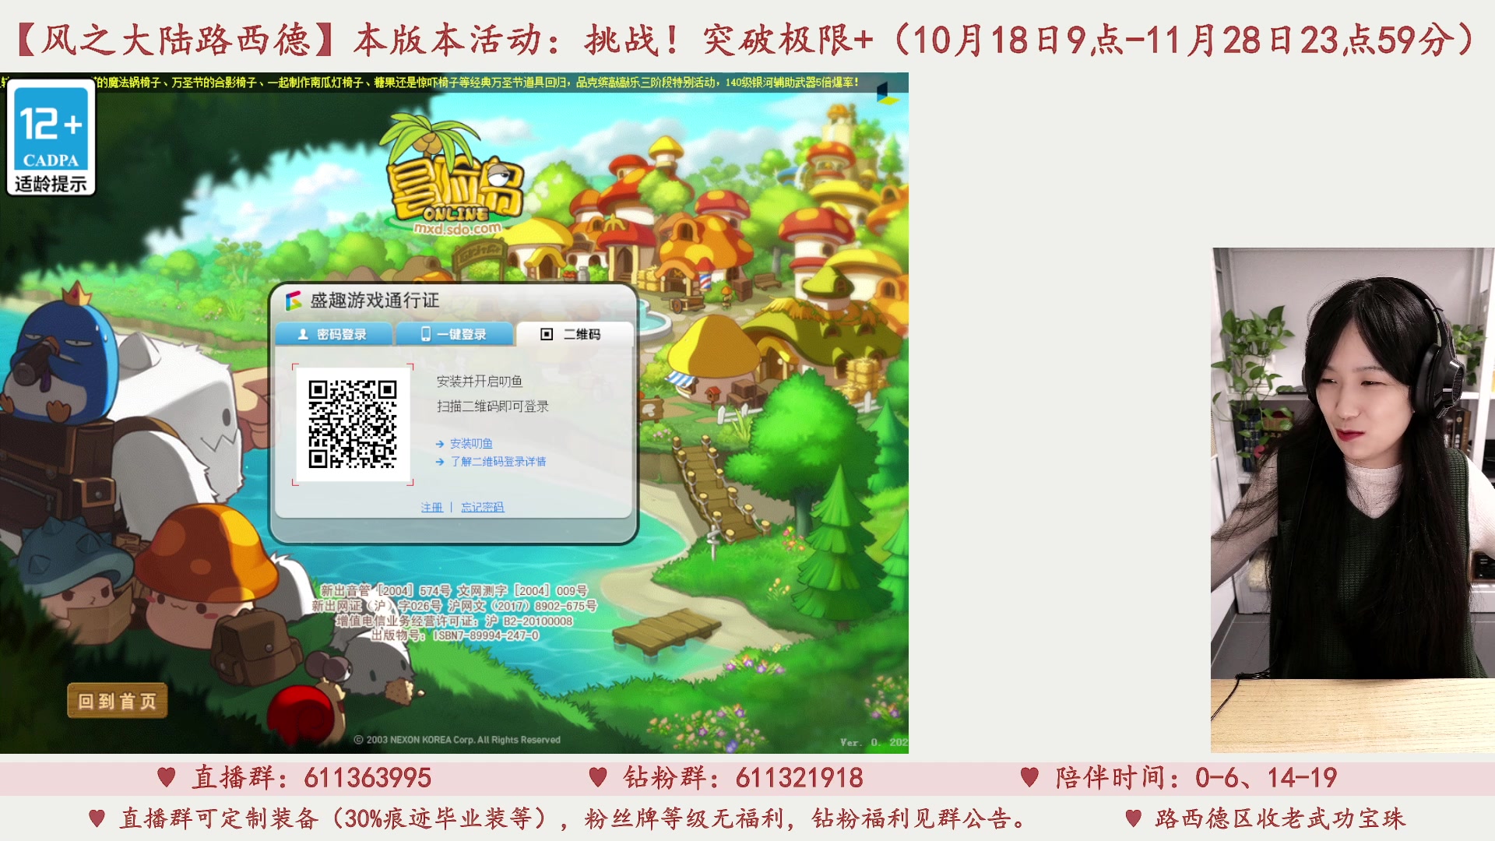Go to the 注册 registration link
Screen dimensions: 1495x841
click(431, 507)
